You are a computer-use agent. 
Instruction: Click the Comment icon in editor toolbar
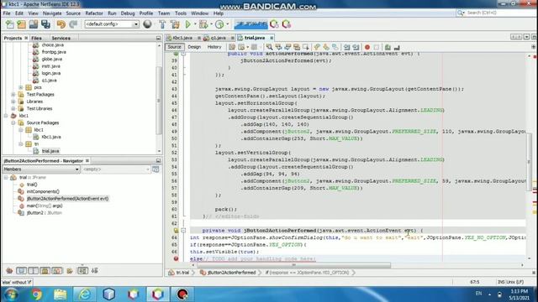[x=388, y=47]
